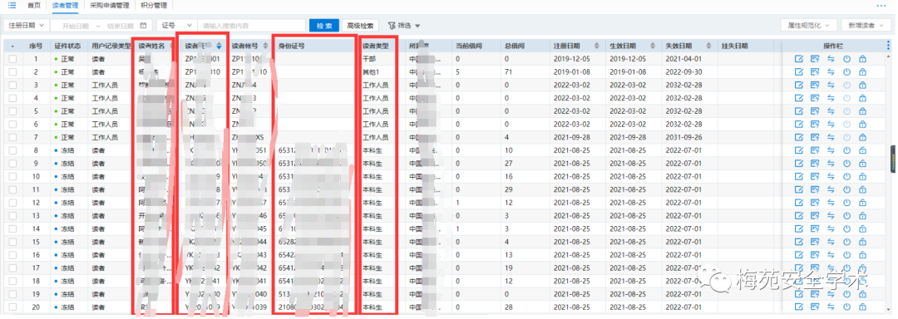Sort by 生效日期 column
This screenshot has width=898, height=319.
tap(653, 46)
